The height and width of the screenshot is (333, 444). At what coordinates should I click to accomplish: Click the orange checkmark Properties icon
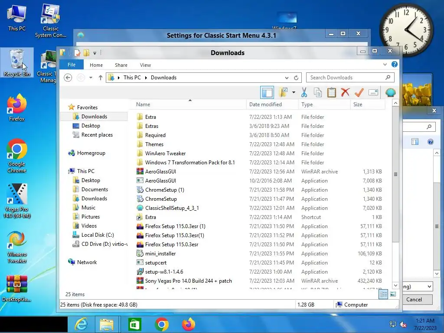pyautogui.click(x=359, y=92)
